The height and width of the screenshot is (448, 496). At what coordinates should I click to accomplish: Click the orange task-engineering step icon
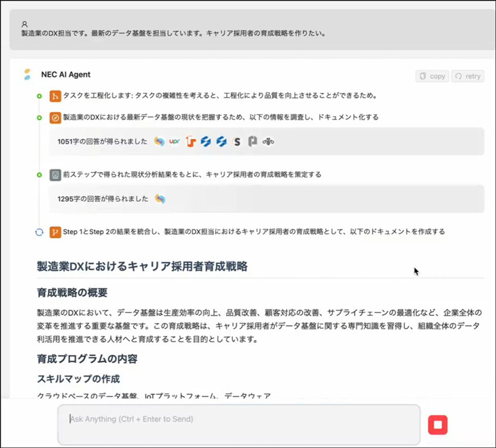tap(55, 96)
